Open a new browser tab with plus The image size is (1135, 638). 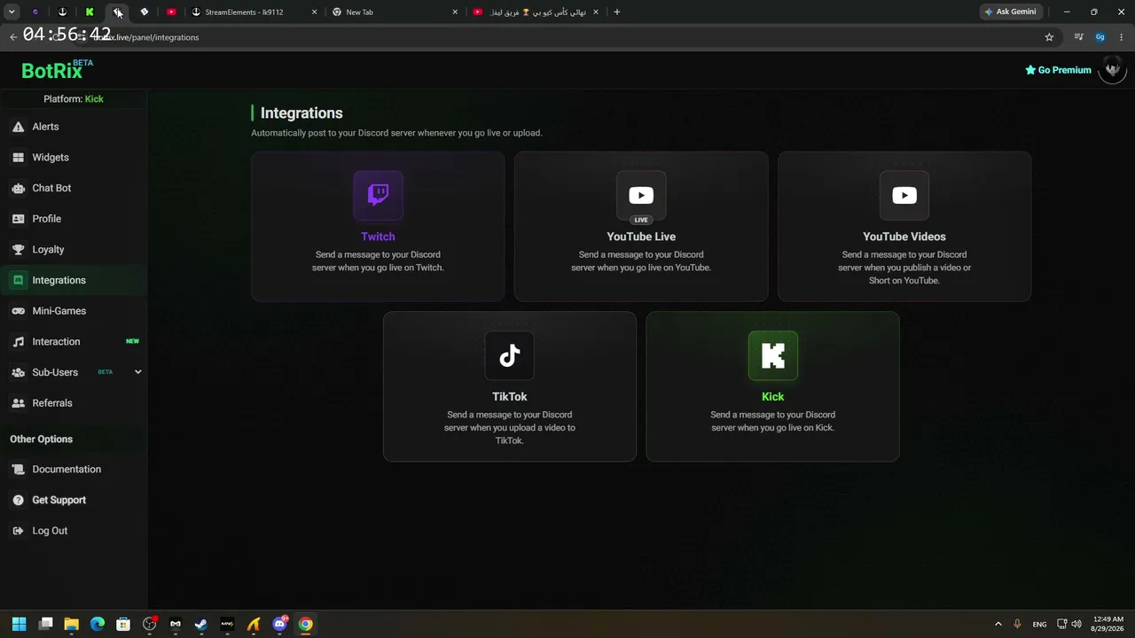(x=617, y=12)
